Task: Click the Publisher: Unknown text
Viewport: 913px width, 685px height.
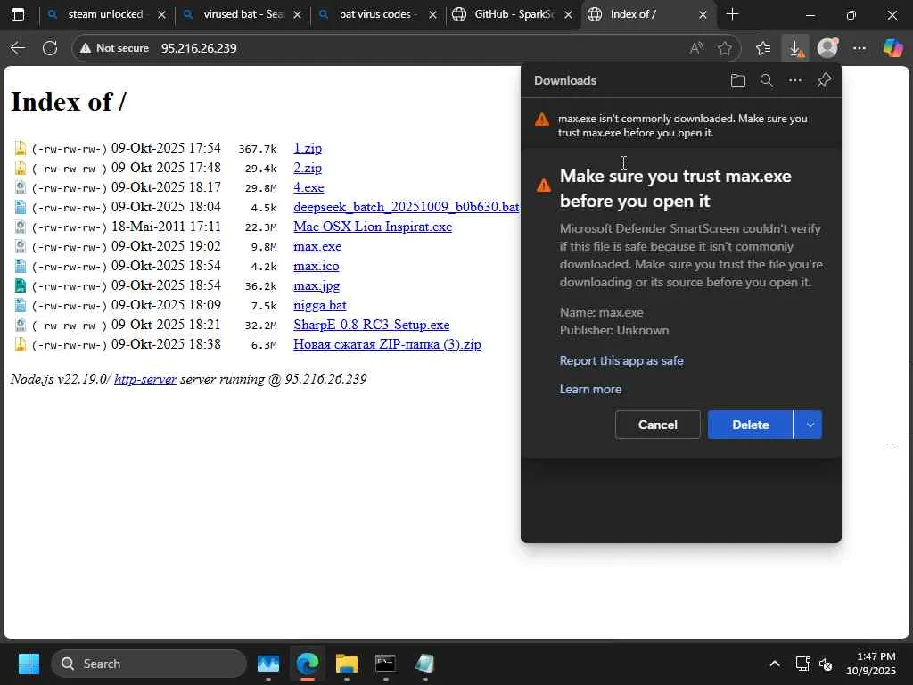Action: (x=614, y=330)
